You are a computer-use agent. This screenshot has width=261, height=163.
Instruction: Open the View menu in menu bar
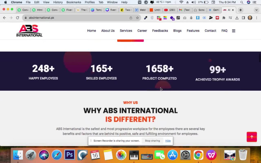46,2
